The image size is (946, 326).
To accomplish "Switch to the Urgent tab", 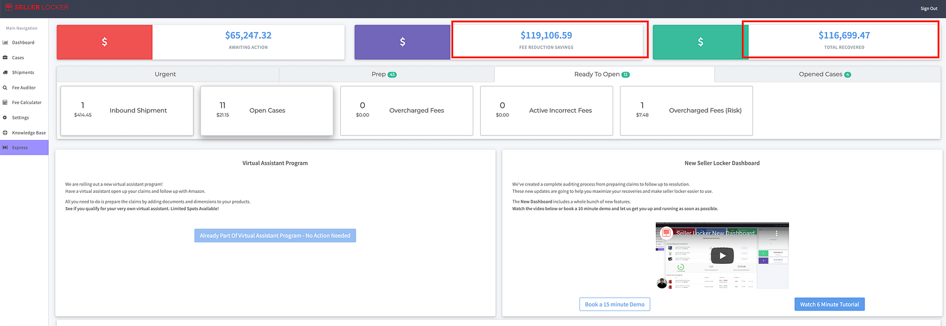I will 168,74.
